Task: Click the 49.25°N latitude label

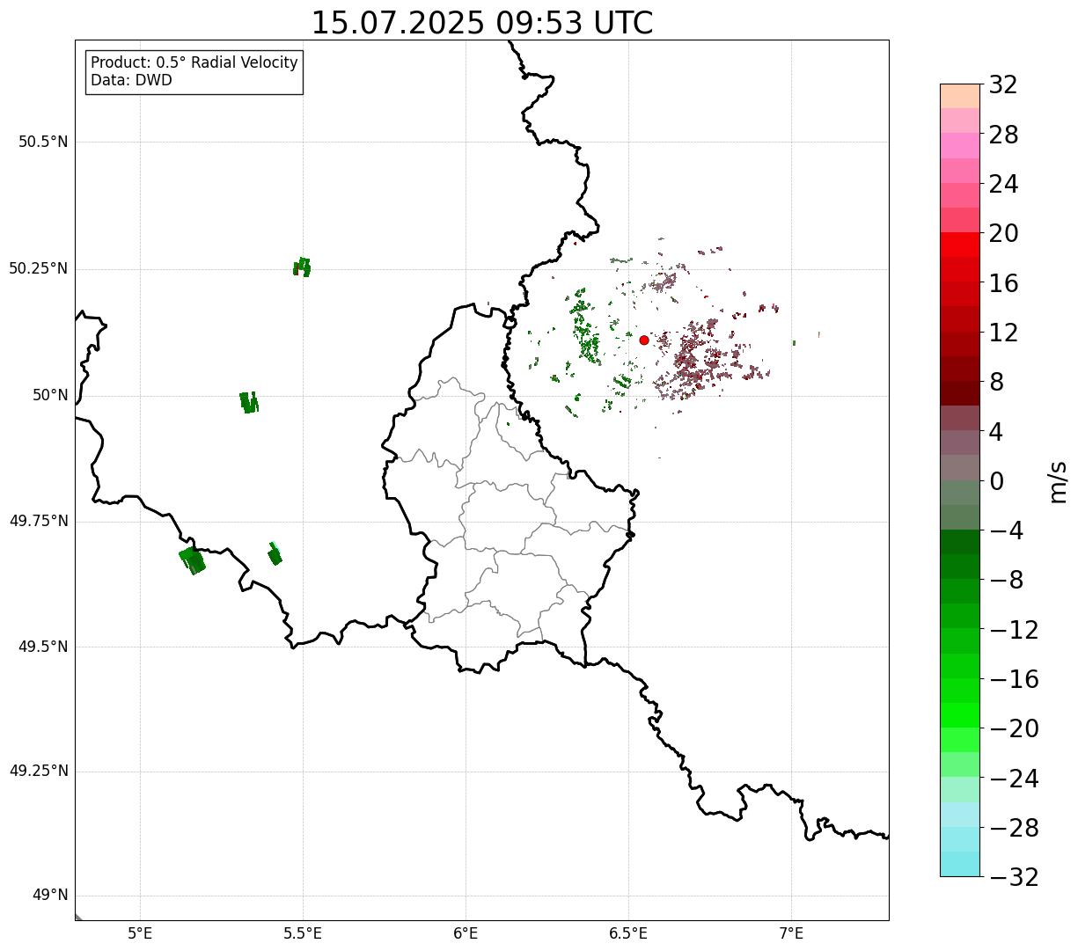Action: (39, 771)
